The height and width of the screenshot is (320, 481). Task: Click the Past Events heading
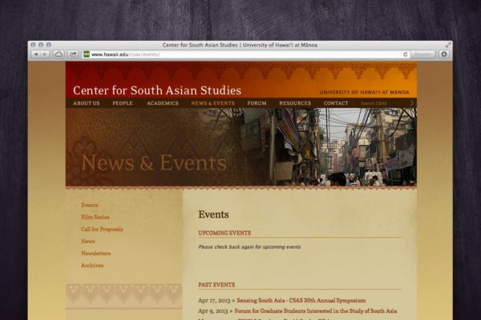[x=216, y=285]
